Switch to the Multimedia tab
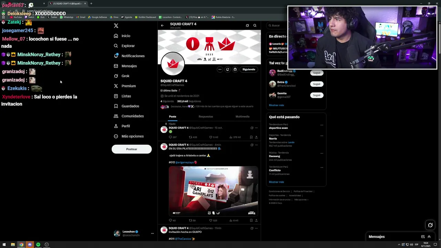 (243, 116)
